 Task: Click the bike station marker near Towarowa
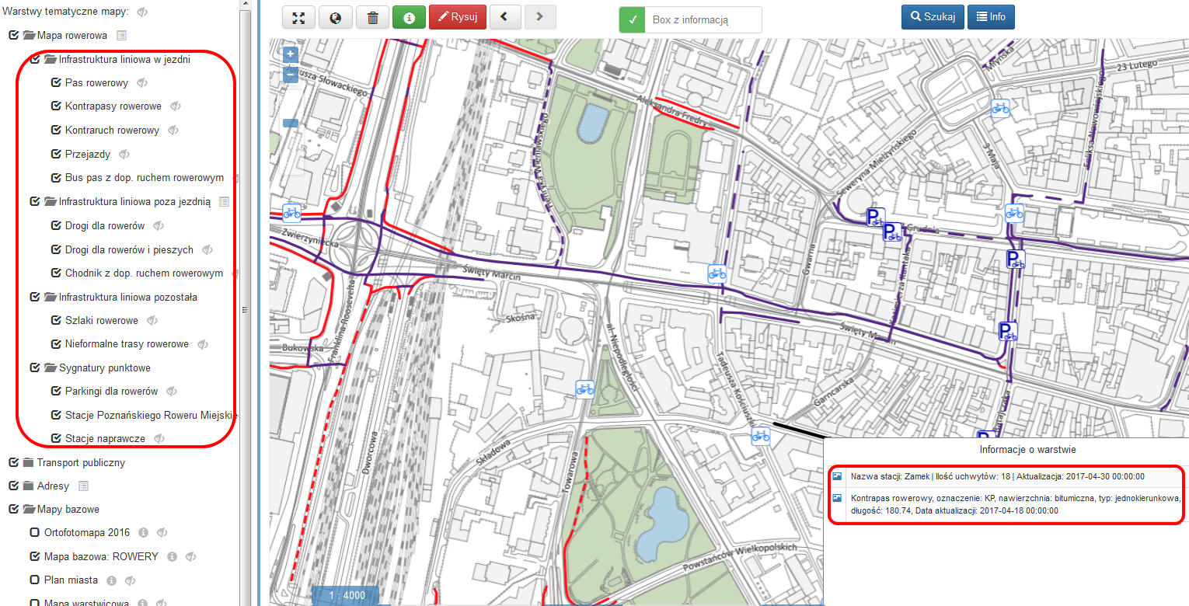pyautogui.click(x=584, y=389)
